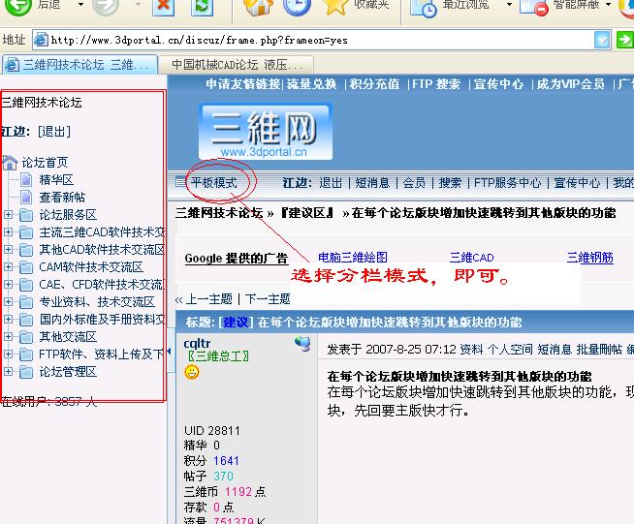Open the recently browsed toolbar icon

(x=424, y=8)
